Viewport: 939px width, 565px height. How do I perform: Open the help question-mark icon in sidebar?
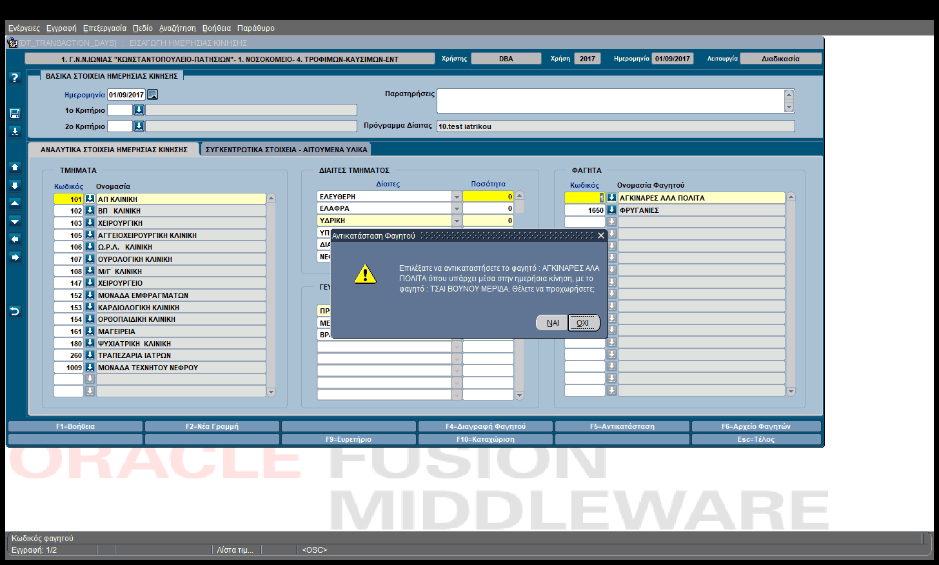tap(15, 77)
